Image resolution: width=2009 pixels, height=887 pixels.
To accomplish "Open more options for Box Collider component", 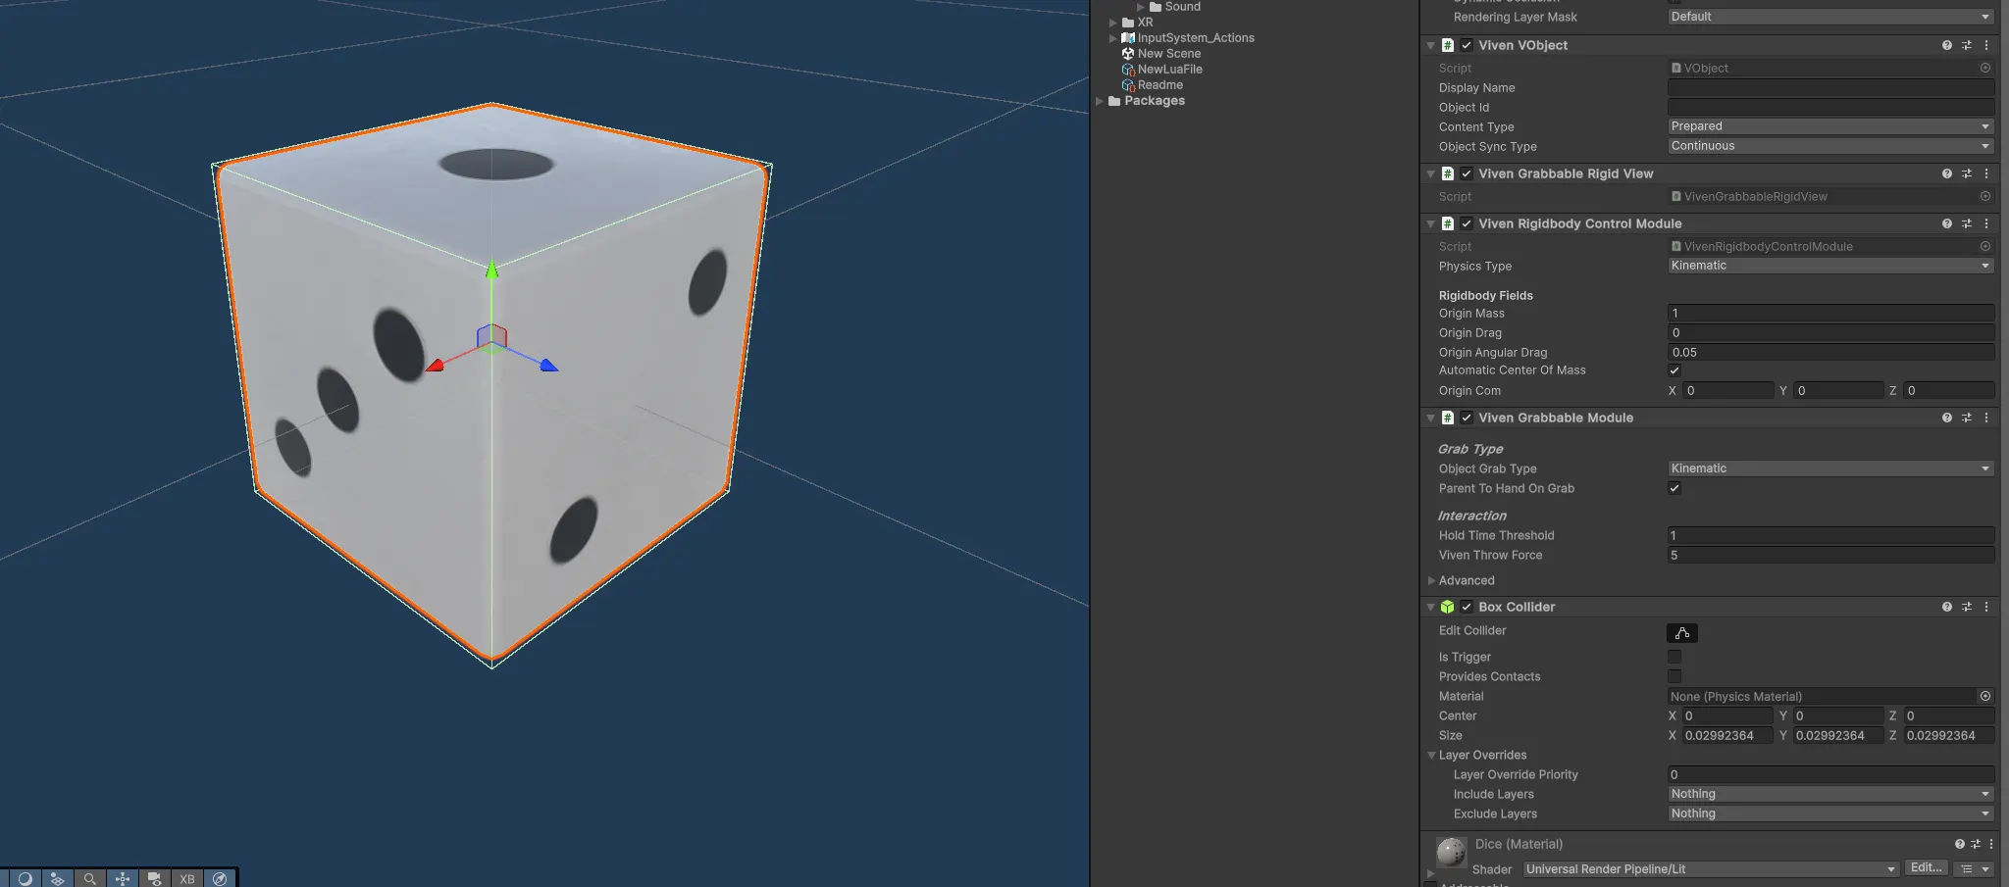I will click(x=1986, y=607).
